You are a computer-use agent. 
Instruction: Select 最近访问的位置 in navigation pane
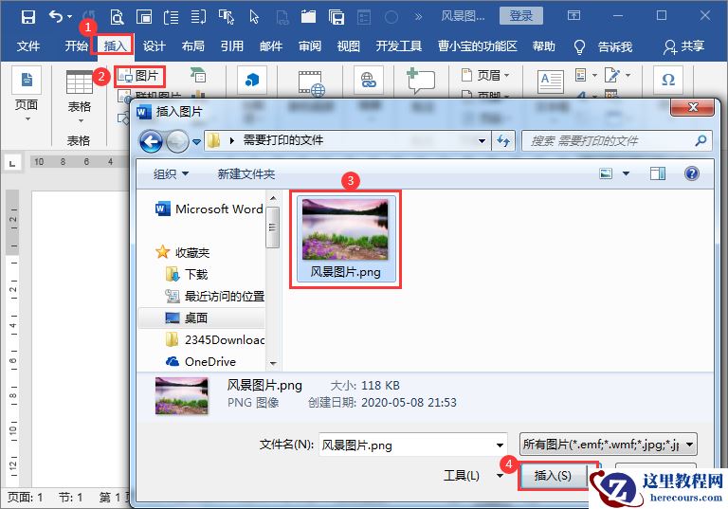pos(214,296)
